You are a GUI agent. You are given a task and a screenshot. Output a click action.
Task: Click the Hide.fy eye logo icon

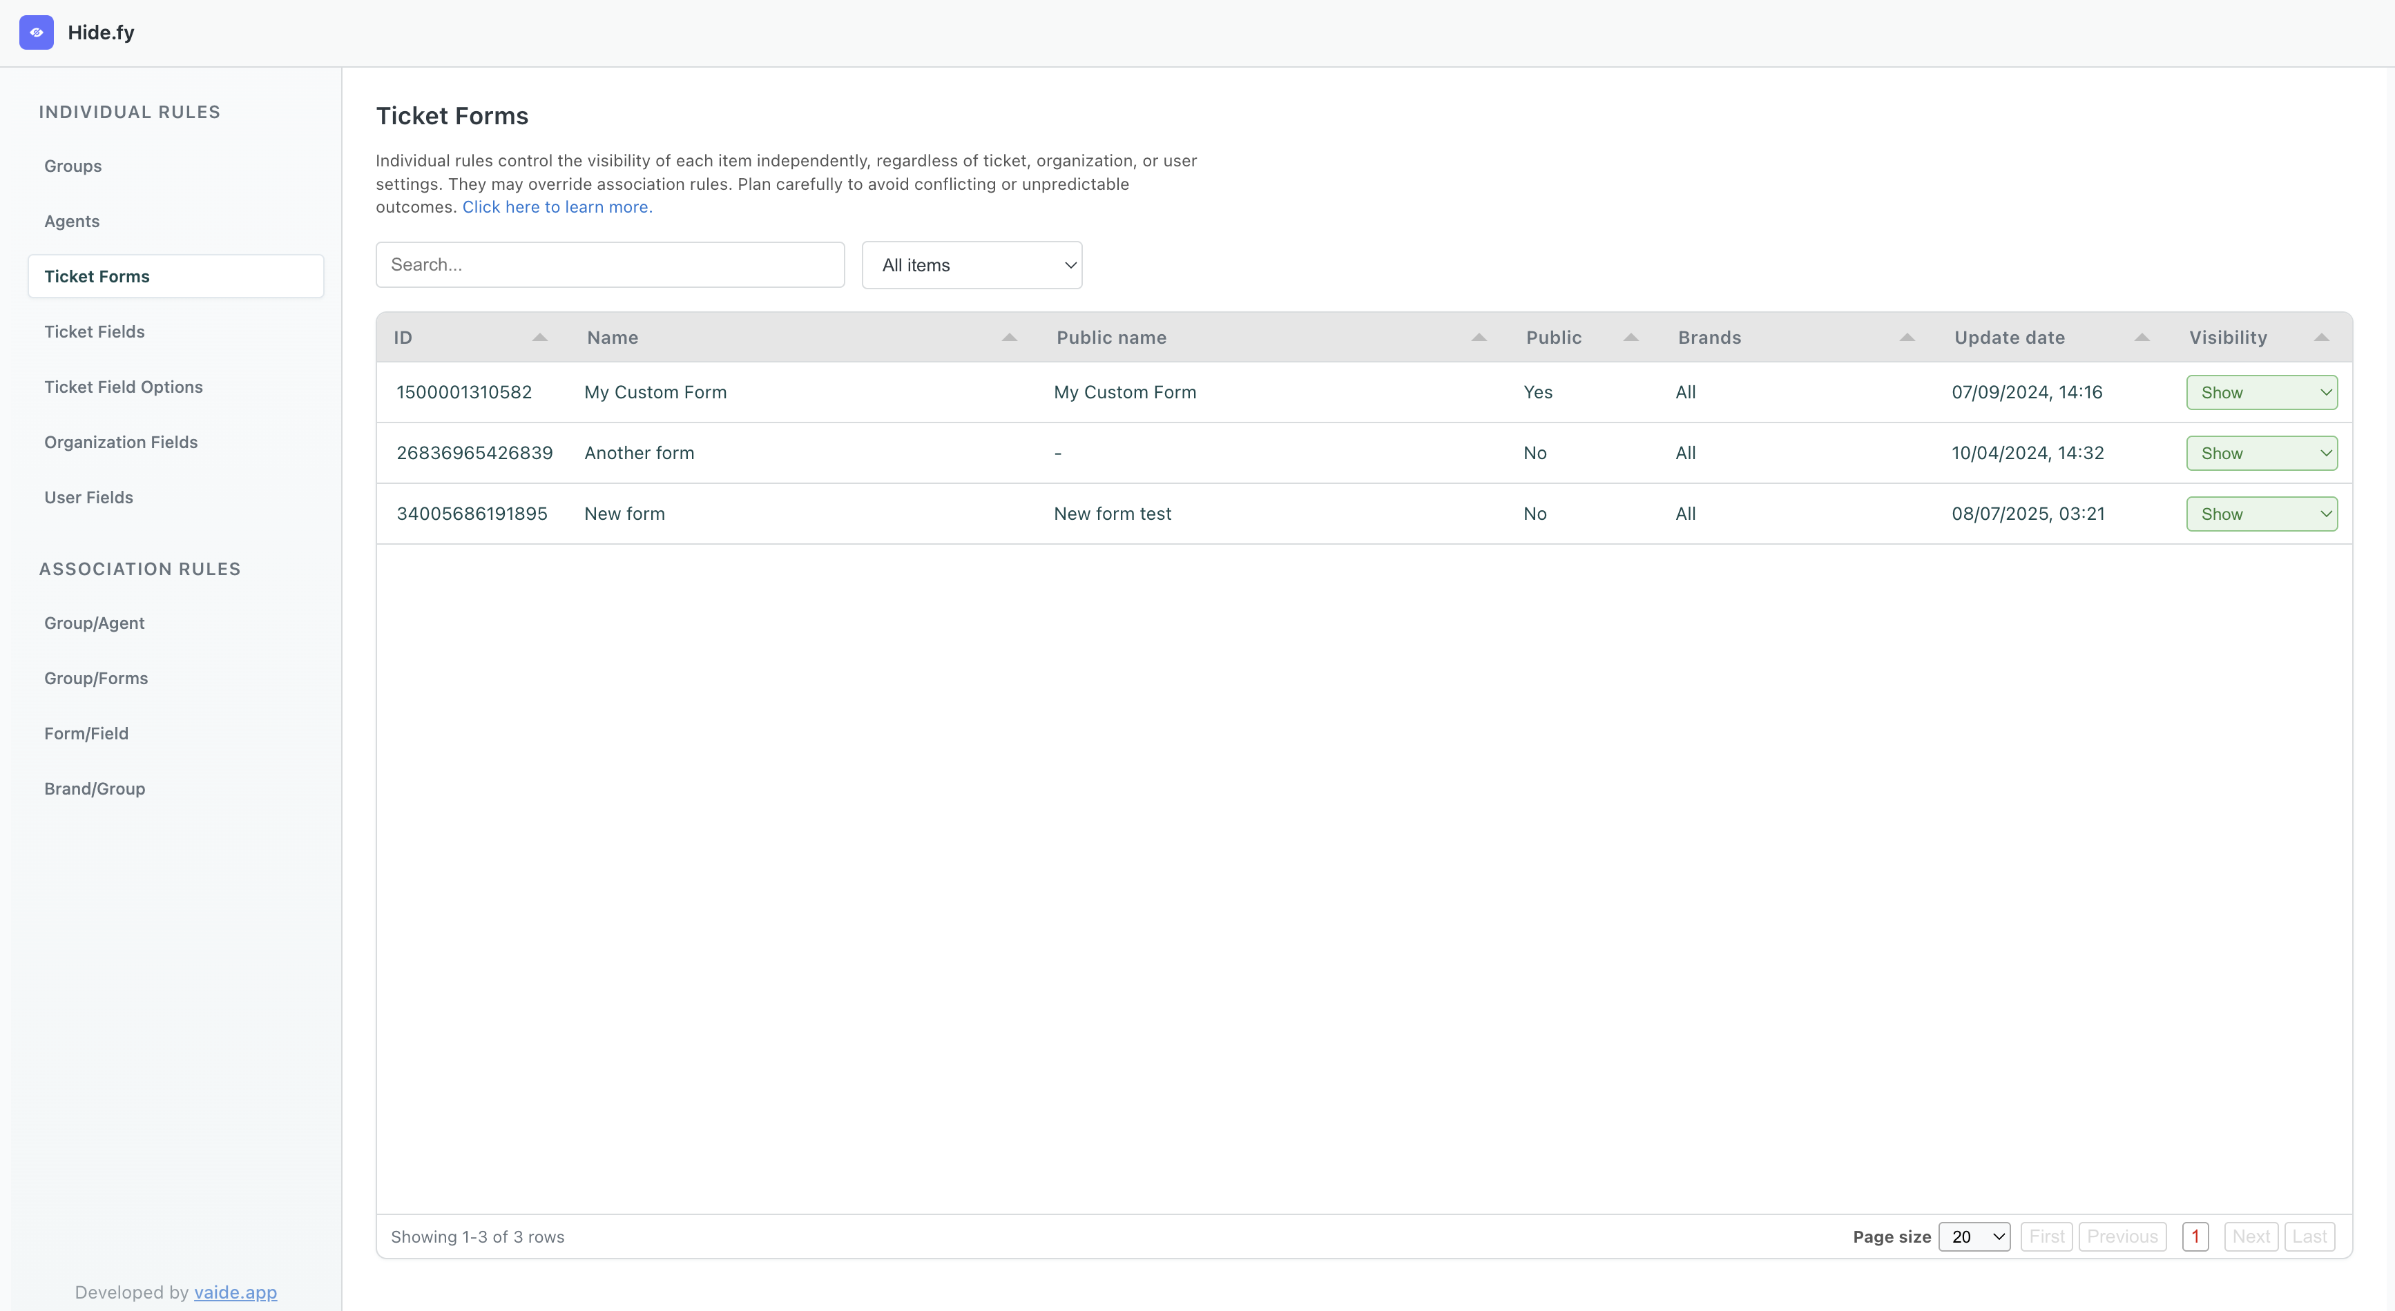coord(37,32)
